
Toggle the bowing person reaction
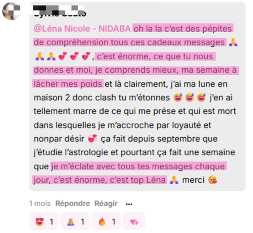coord(75,222)
